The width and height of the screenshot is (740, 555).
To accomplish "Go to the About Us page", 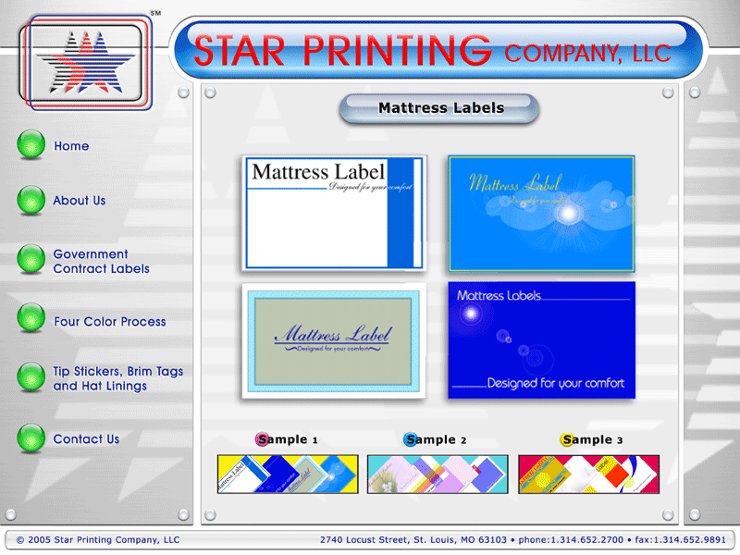I will (x=80, y=201).
